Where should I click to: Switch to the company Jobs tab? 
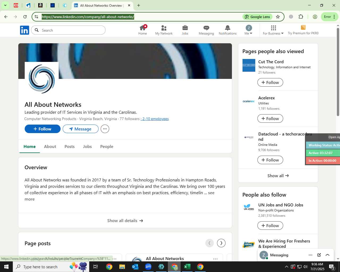(x=87, y=146)
